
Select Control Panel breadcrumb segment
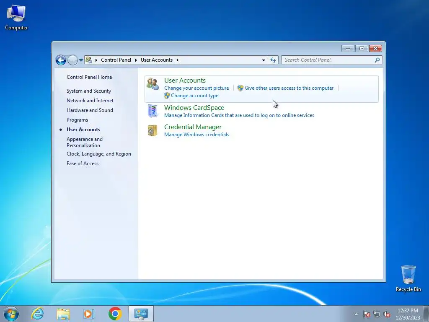click(116, 60)
